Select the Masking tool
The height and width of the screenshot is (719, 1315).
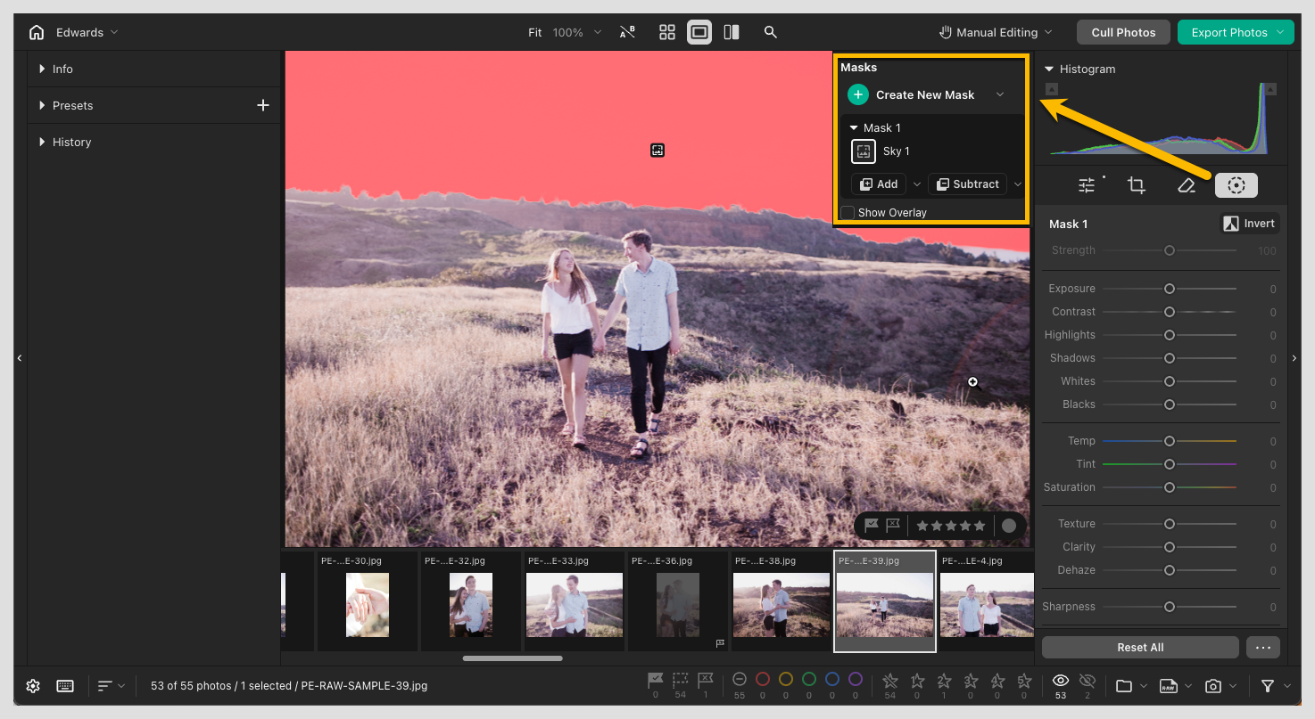1236,185
